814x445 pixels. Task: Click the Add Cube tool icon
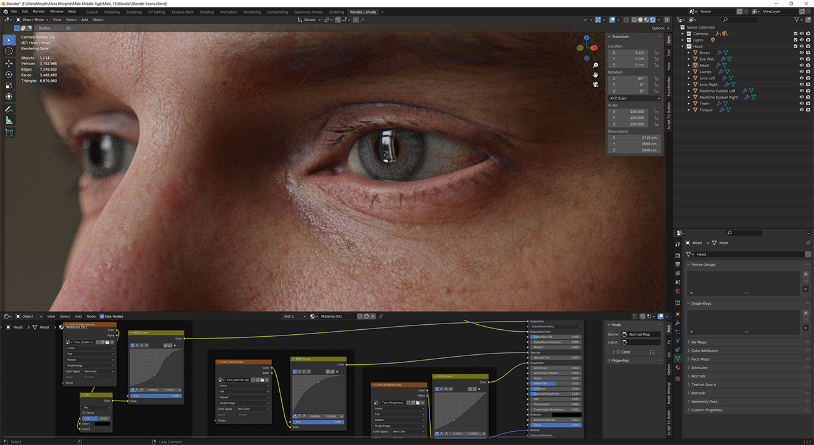(9, 133)
